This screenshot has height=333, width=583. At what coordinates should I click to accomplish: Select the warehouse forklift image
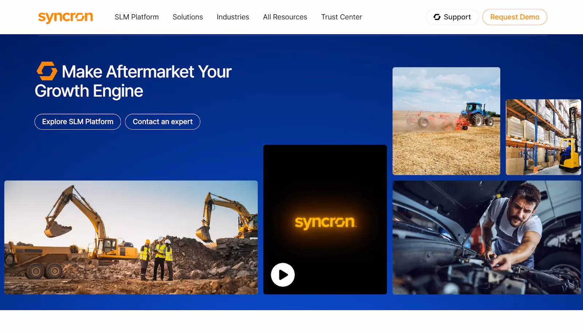coord(543,137)
